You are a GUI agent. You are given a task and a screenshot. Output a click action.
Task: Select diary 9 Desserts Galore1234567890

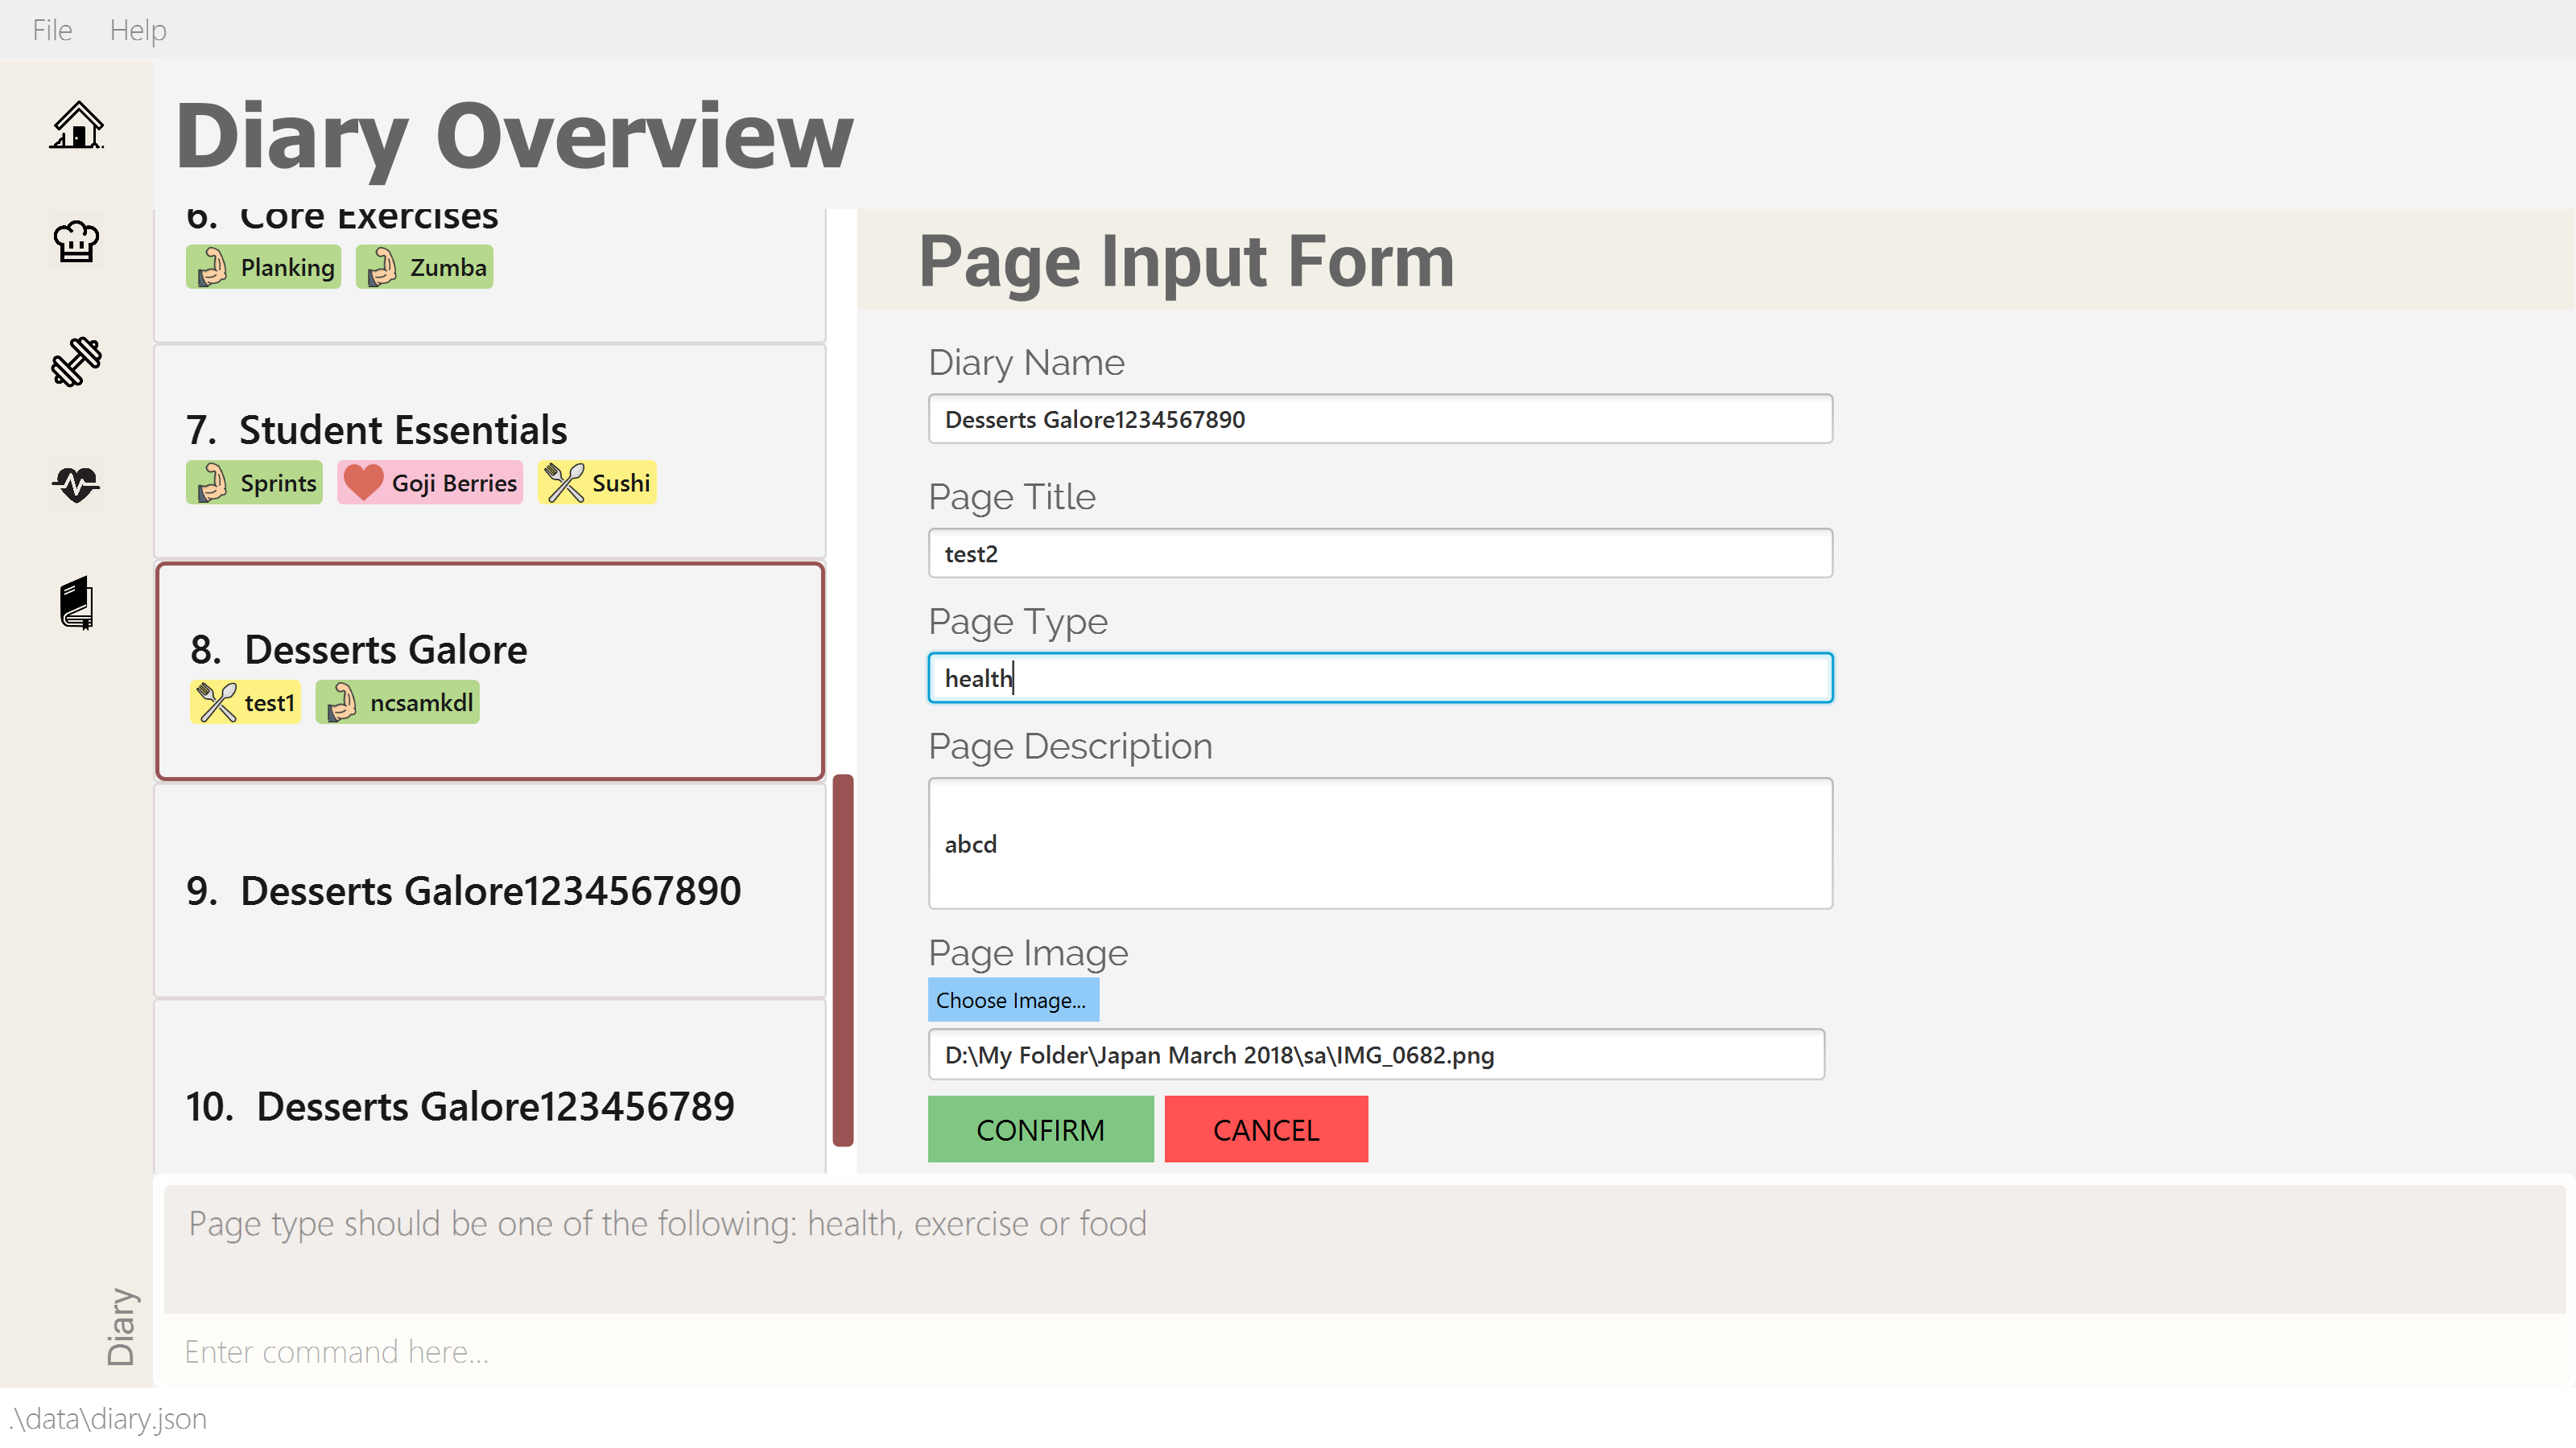pyautogui.click(x=490, y=891)
